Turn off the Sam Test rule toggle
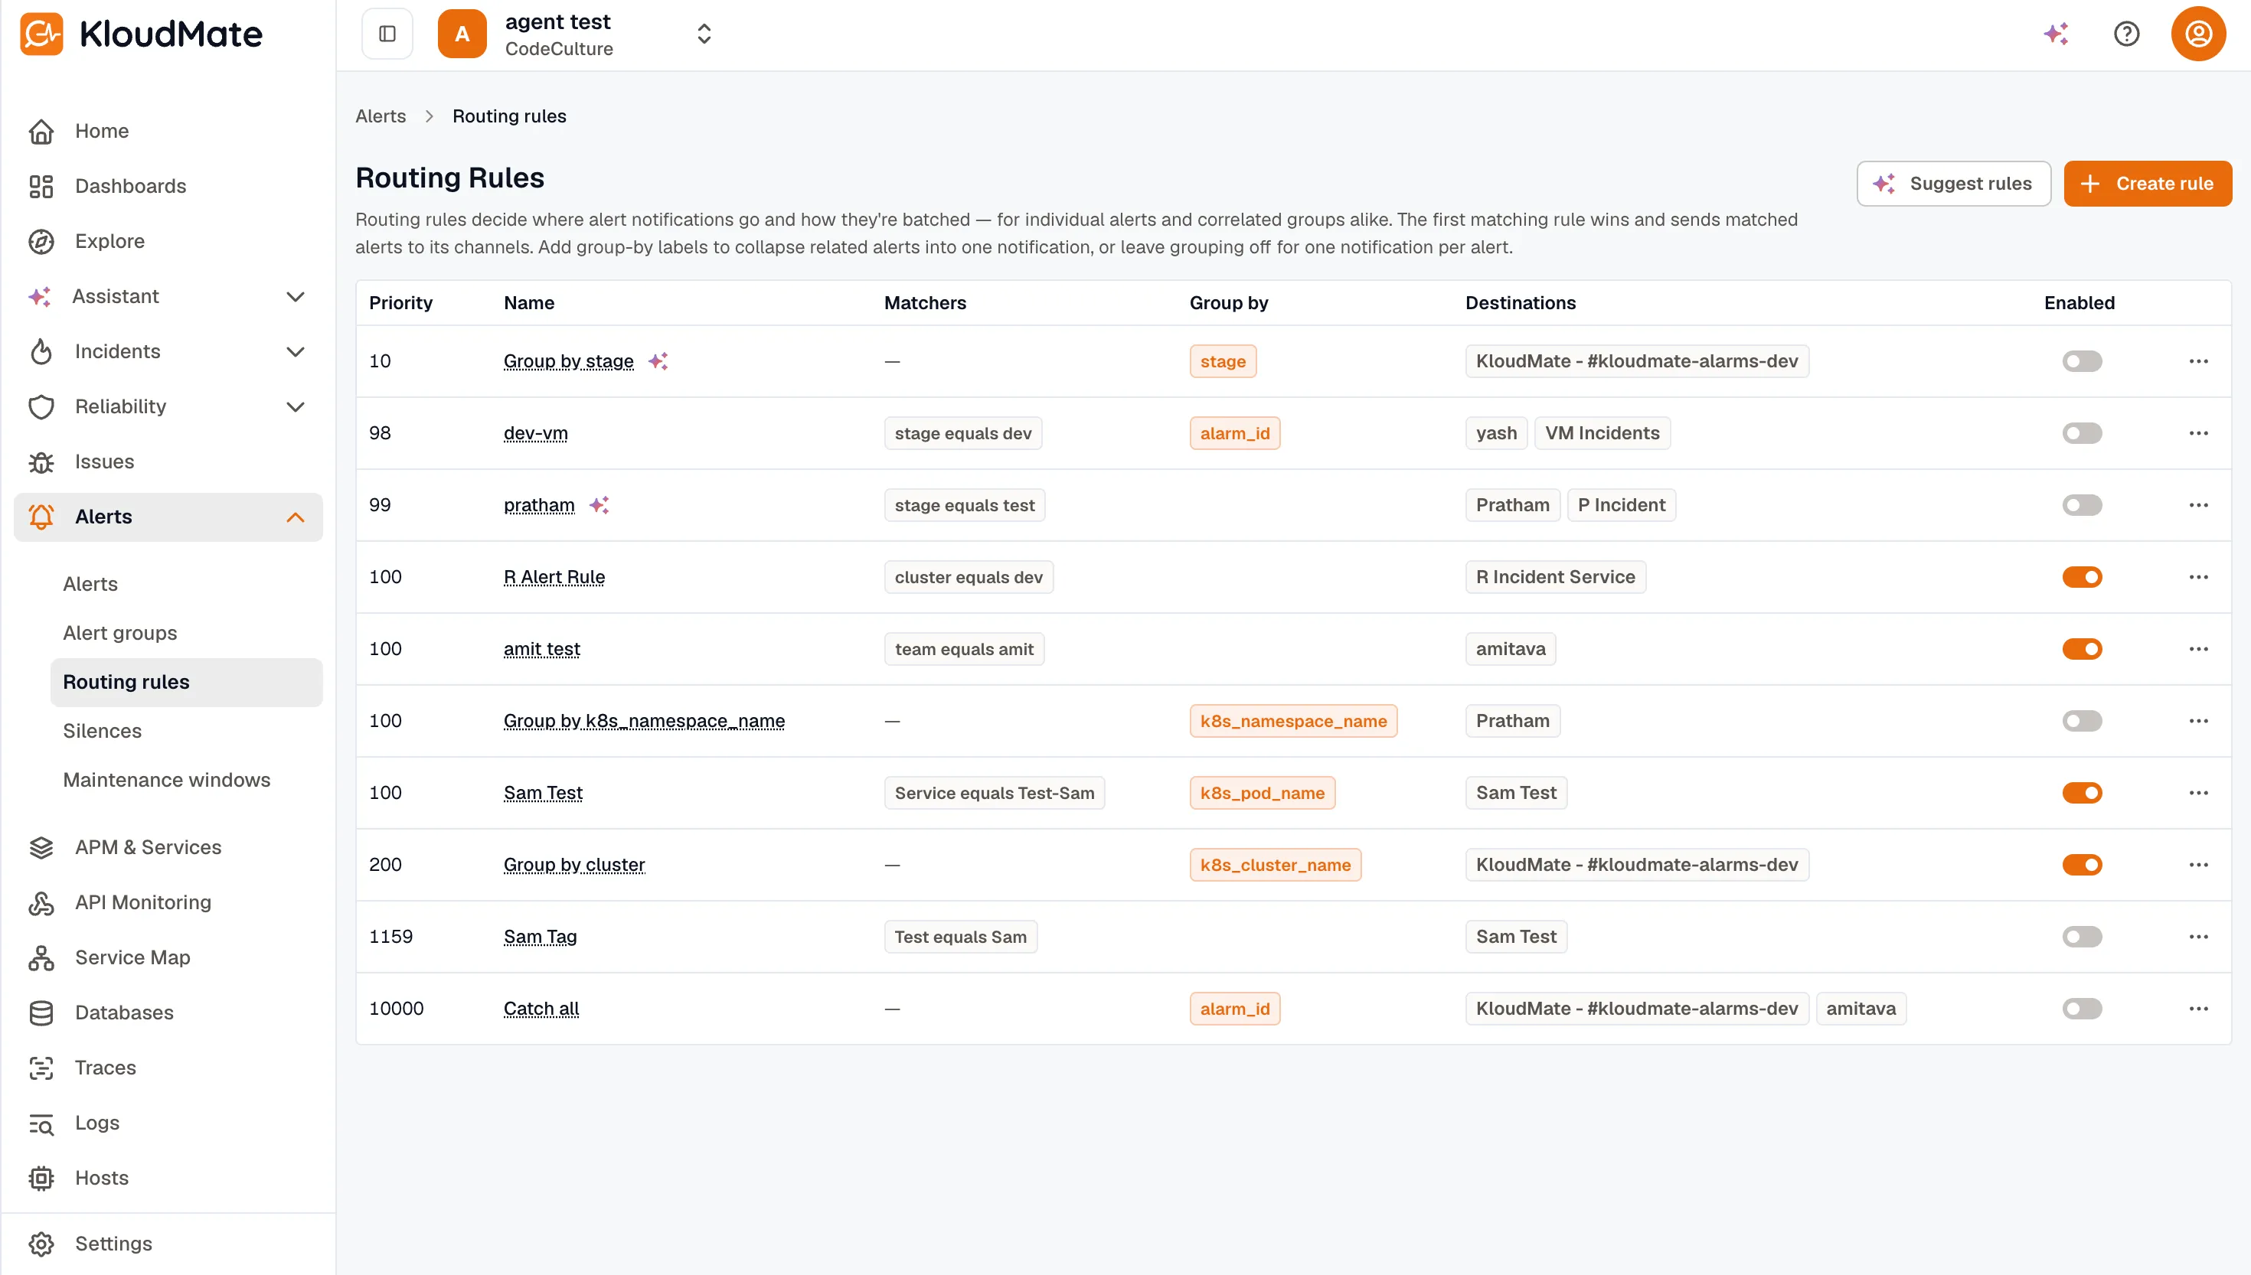 [2082, 794]
